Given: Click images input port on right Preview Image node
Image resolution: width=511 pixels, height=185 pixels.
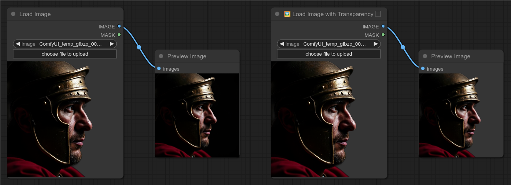Looking at the screenshot, I should (x=423, y=69).
